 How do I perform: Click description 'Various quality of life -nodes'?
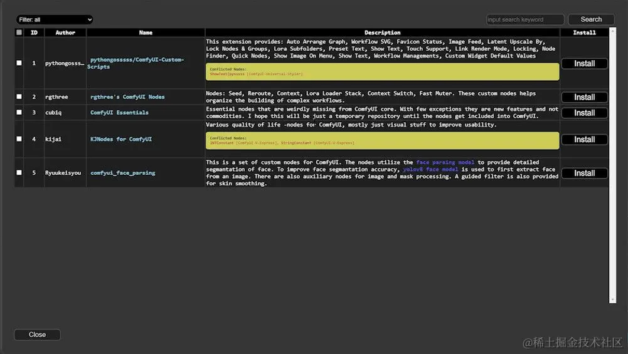pos(351,125)
